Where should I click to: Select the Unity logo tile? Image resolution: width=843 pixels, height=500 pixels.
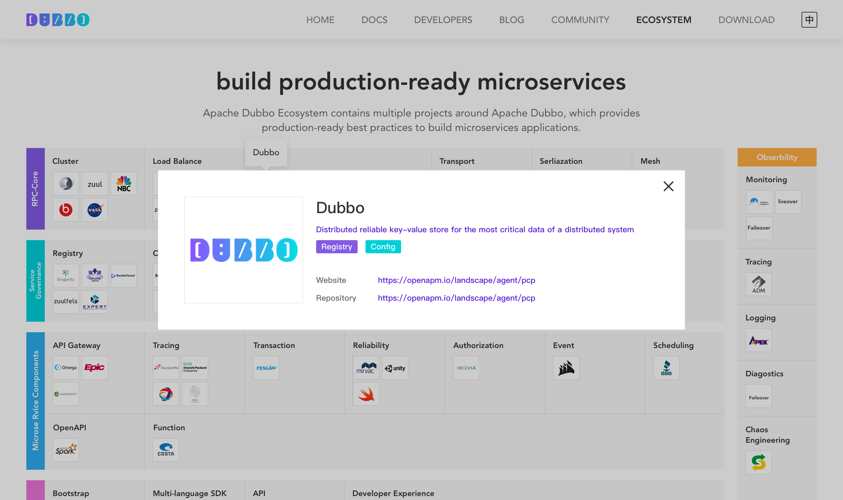click(x=395, y=367)
